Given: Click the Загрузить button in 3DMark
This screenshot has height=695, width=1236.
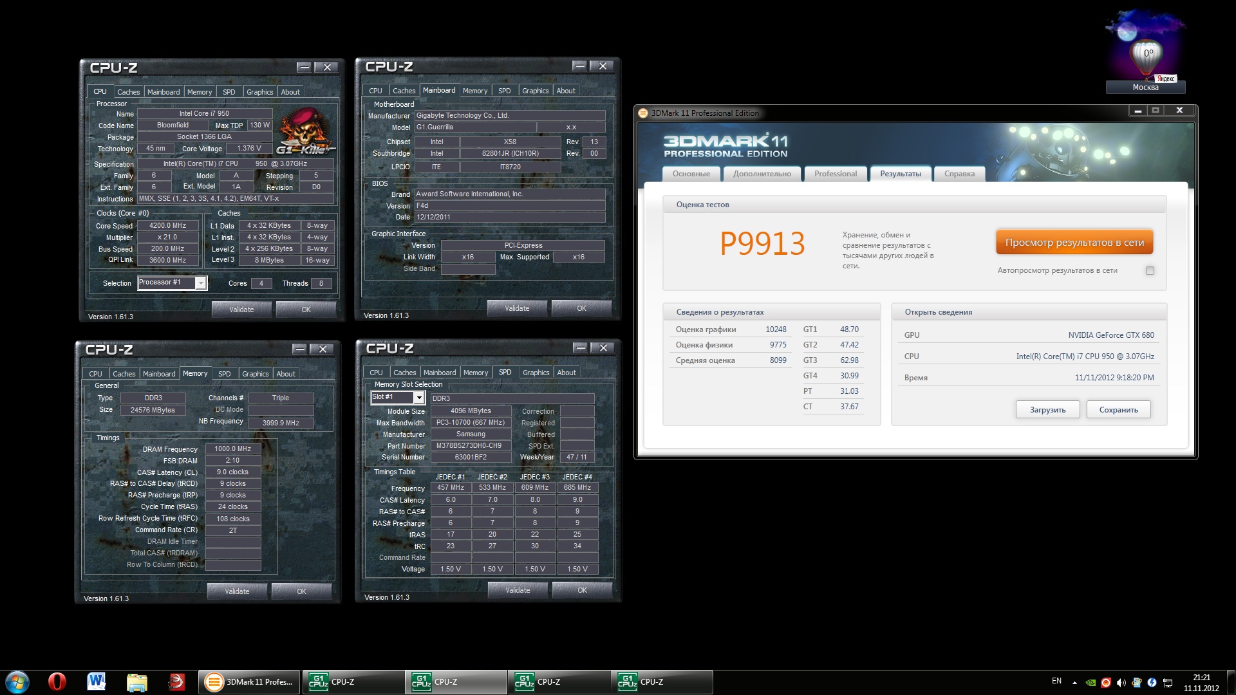Looking at the screenshot, I should (1047, 410).
